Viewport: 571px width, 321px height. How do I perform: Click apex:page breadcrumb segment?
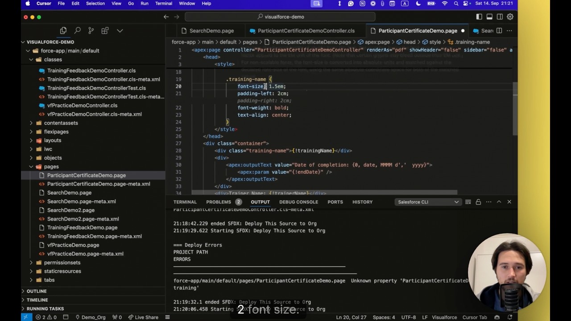377,42
